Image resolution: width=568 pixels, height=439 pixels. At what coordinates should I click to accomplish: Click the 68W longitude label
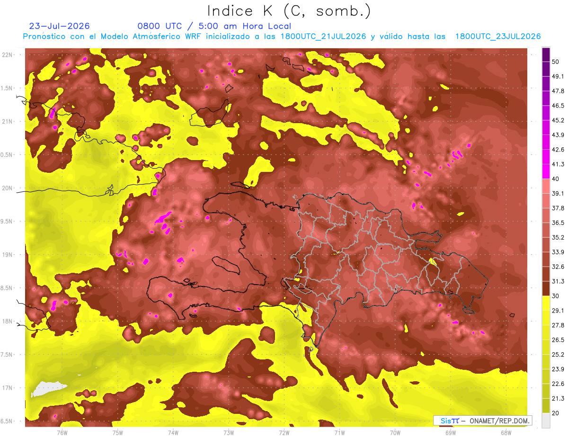tap(506, 433)
